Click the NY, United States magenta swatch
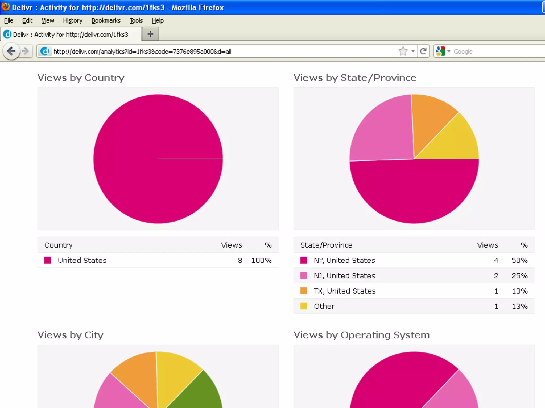545x408 pixels. [x=304, y=260]
